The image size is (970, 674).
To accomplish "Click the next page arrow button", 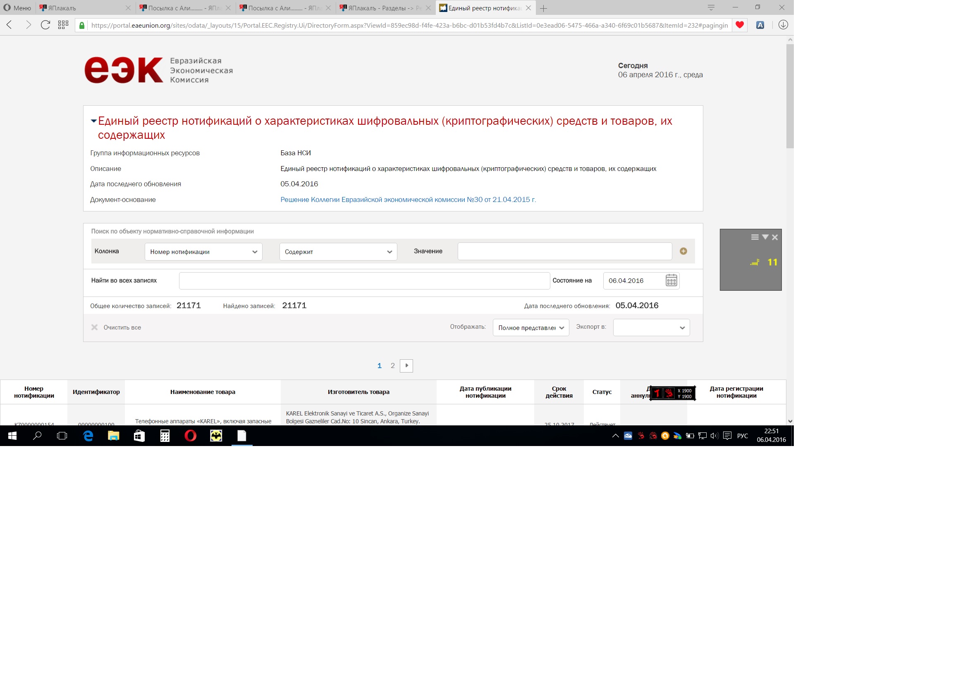I will click(406, 365).
